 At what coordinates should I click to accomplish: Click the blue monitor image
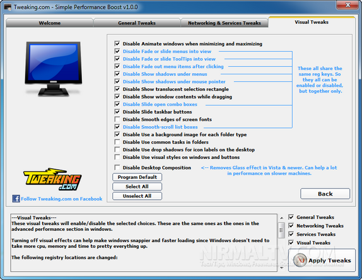(x=54, y=69)
